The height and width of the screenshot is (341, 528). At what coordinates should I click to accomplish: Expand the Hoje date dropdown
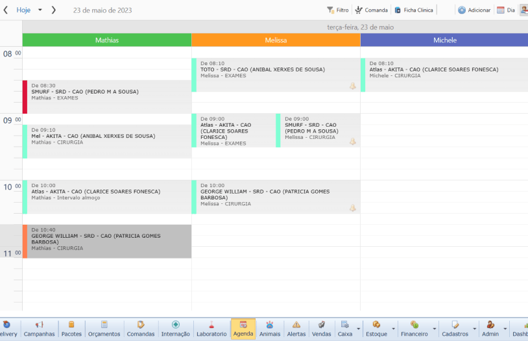40,10
